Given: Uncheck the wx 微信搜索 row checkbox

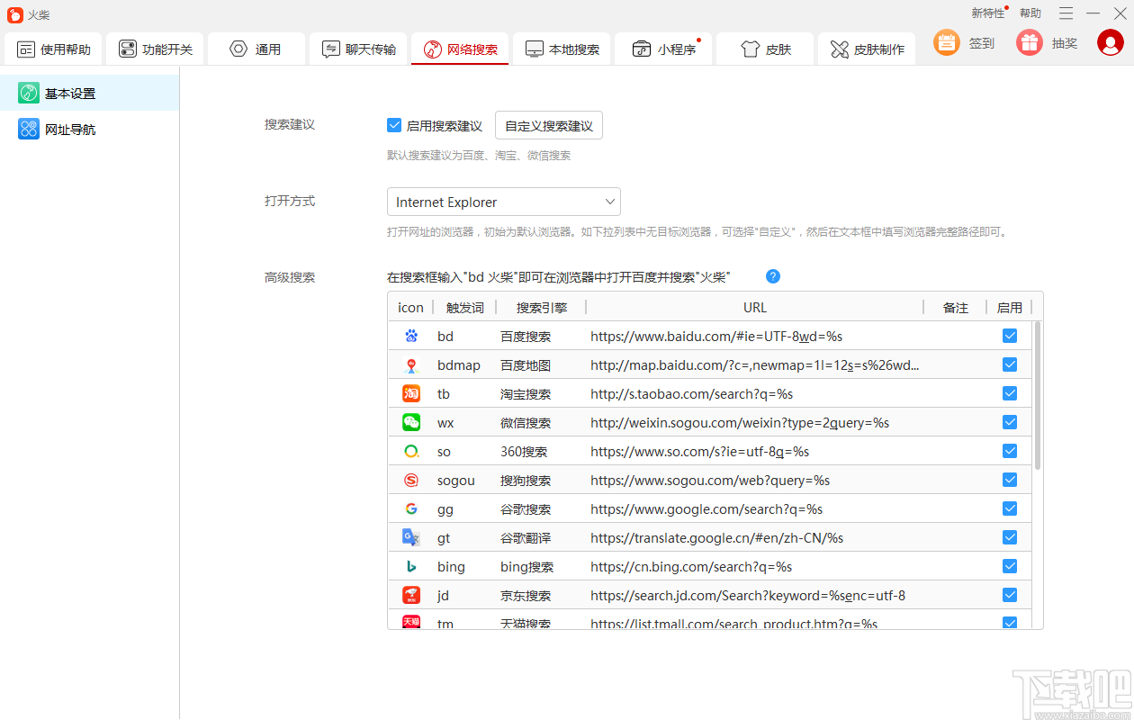Looking at the screenshot, I should coord(1010,422).
